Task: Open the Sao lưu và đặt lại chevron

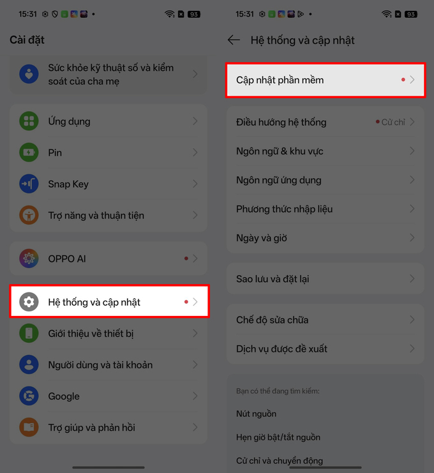Action: (412, 278)
